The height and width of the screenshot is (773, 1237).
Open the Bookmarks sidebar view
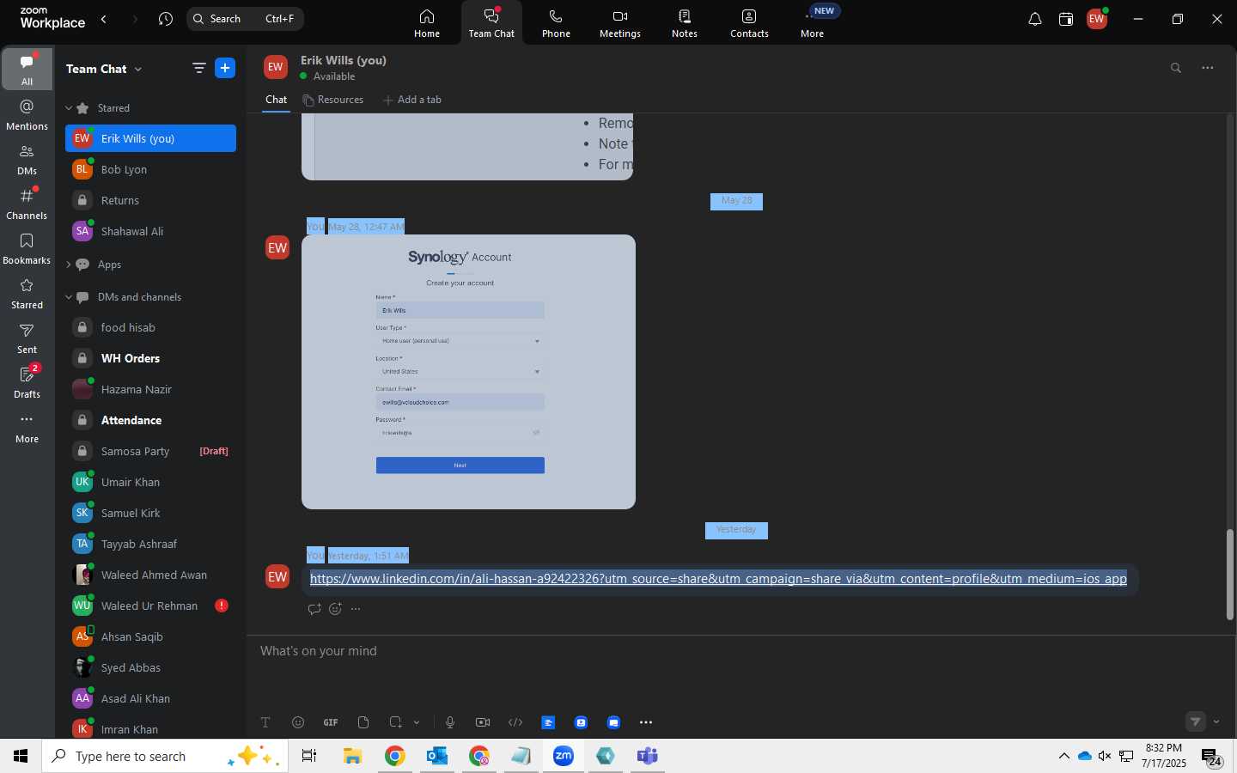(x=27, y=248)
